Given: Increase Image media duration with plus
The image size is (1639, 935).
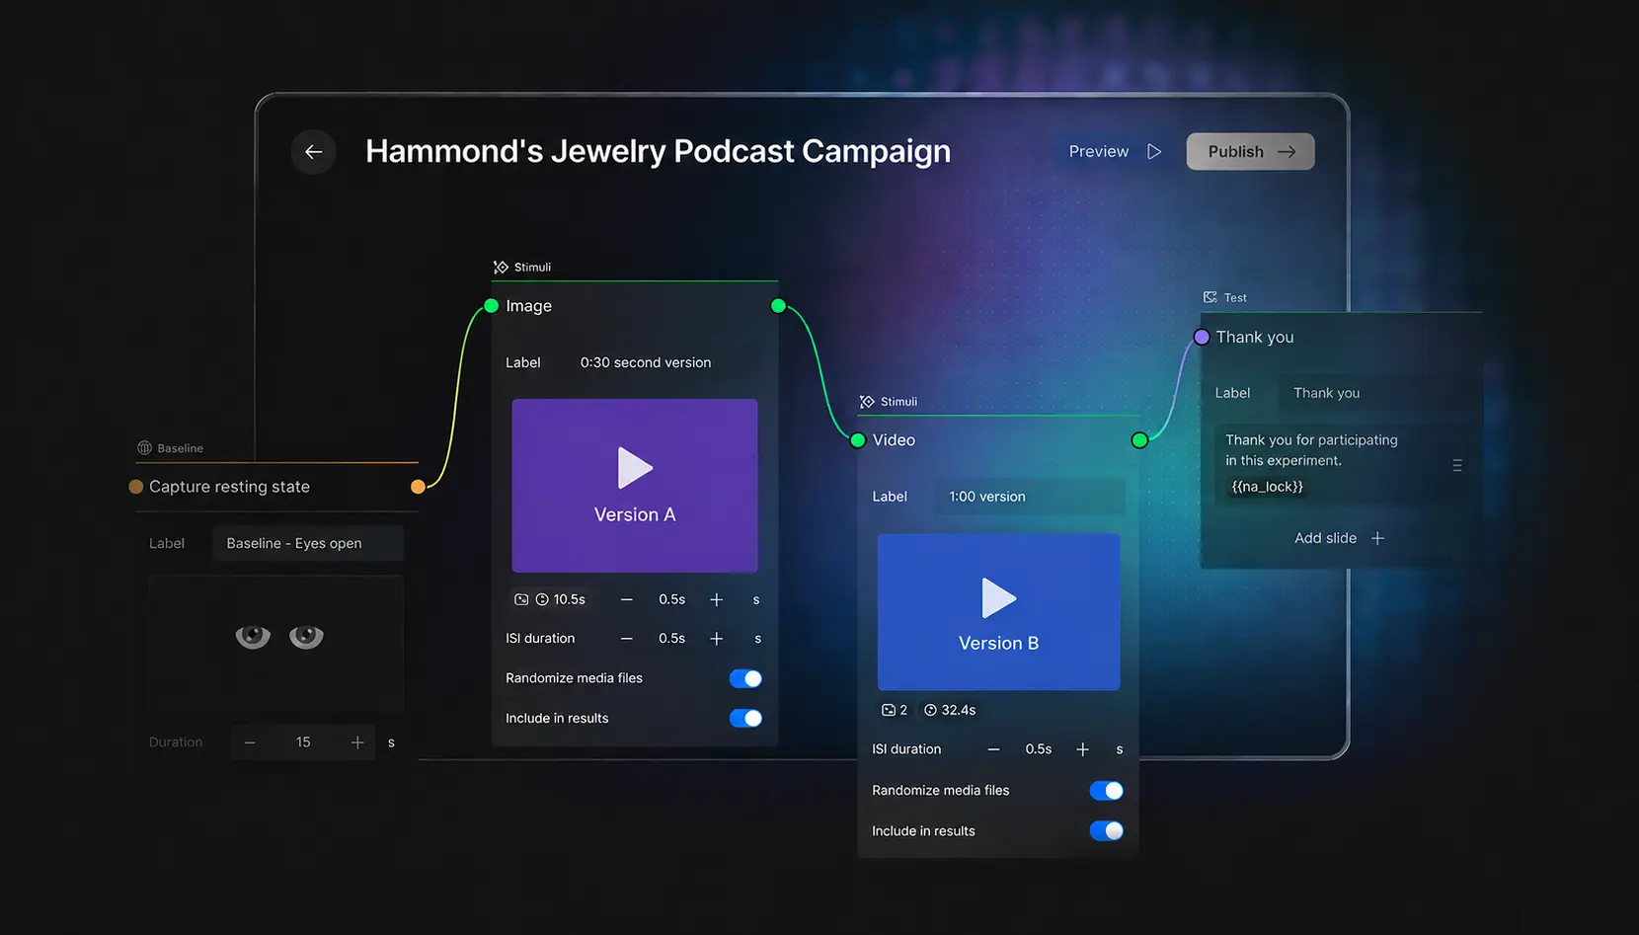Looking at the screenshot, I should pos(717,599).
